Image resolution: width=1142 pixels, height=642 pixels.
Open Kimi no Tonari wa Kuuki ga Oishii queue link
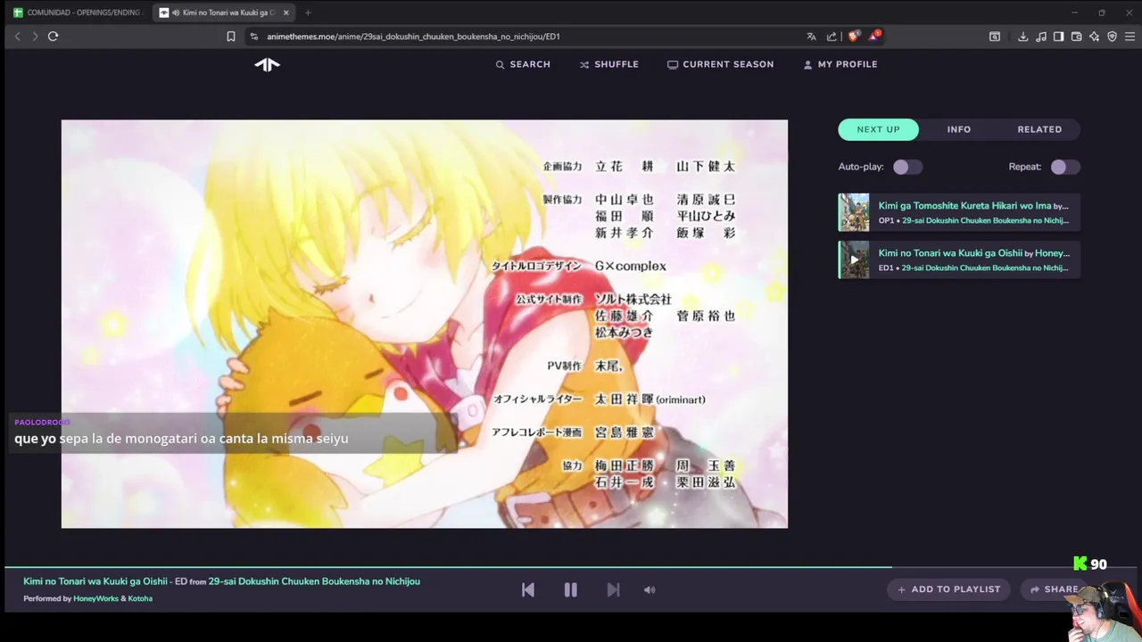950,253
